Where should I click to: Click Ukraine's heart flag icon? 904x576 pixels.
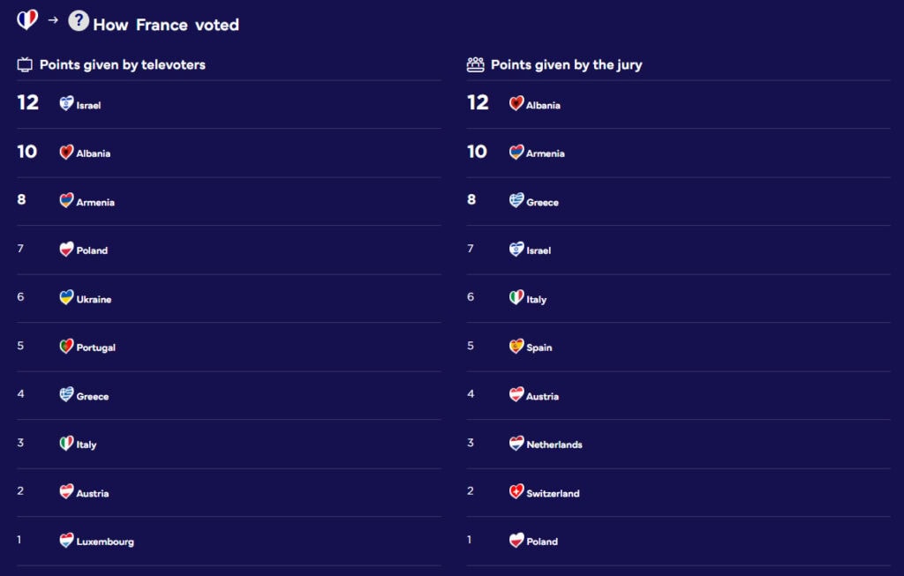point(66,297)
